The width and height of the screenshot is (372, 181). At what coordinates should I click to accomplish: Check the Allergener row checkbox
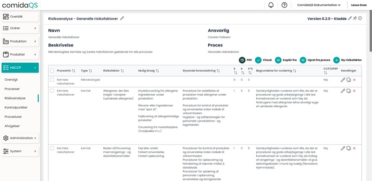(52, 91)
